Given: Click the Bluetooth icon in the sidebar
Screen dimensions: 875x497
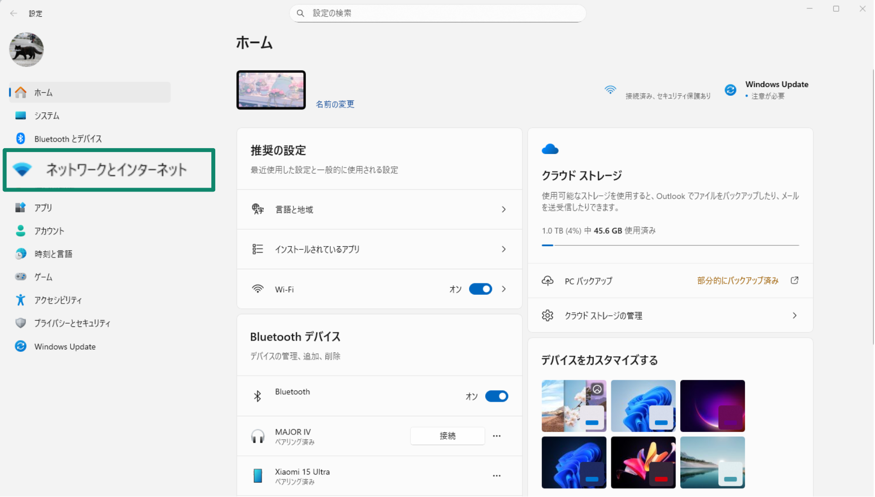Looking at the screenshot, I should 21,139.
